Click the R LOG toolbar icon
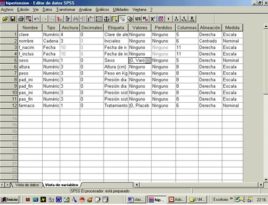Image resolution: width=268 pixels, height=205 pixels. (x=192, y=19)
